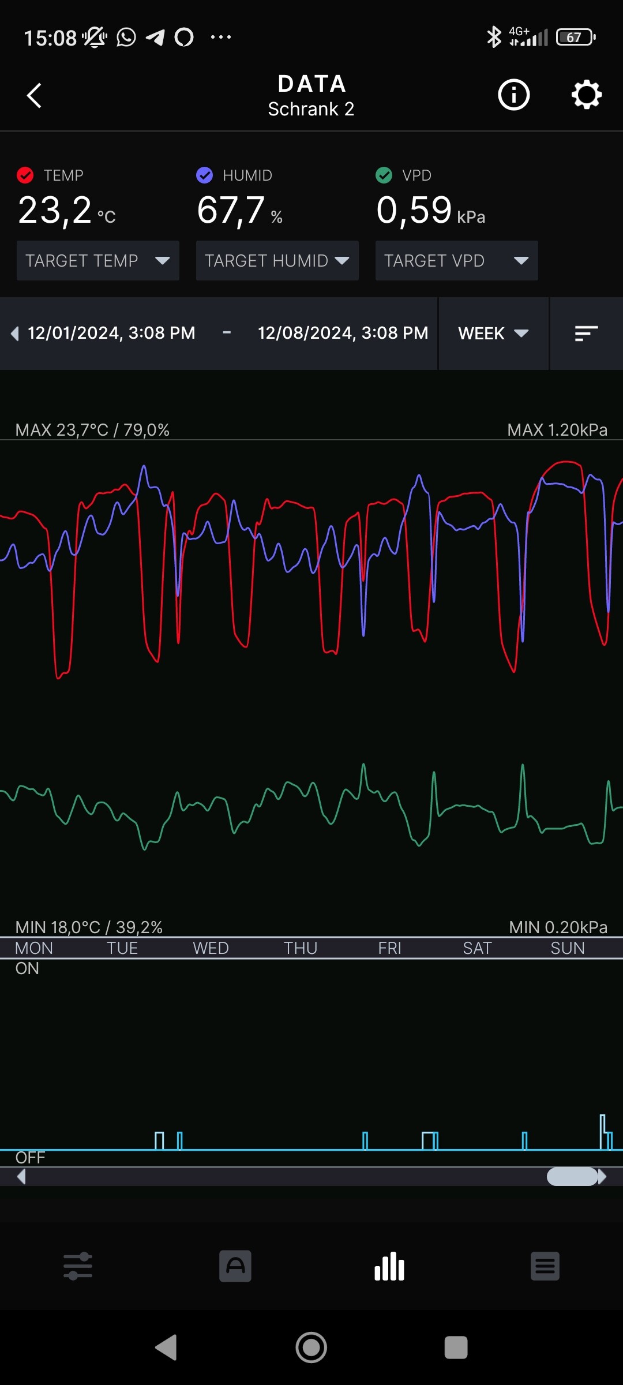Screen dimensions: 623x1385
Task: Open settings gear icon
Action: coord(586,95)
